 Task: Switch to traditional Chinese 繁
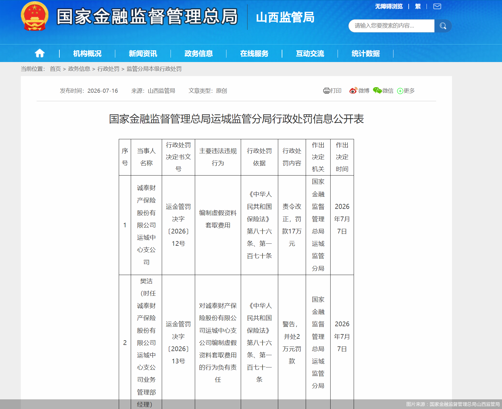click(418, 6)
